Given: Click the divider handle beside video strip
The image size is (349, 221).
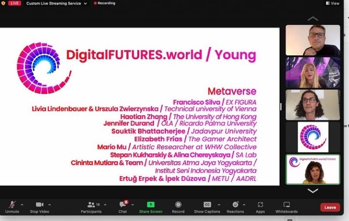Looking at the screenshot, I should (x=281, y=106).
